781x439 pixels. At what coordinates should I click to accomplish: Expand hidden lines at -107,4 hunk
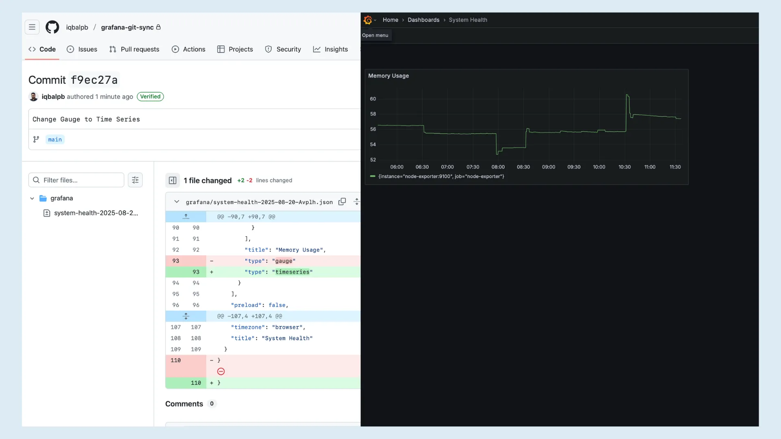coord(186,316)
